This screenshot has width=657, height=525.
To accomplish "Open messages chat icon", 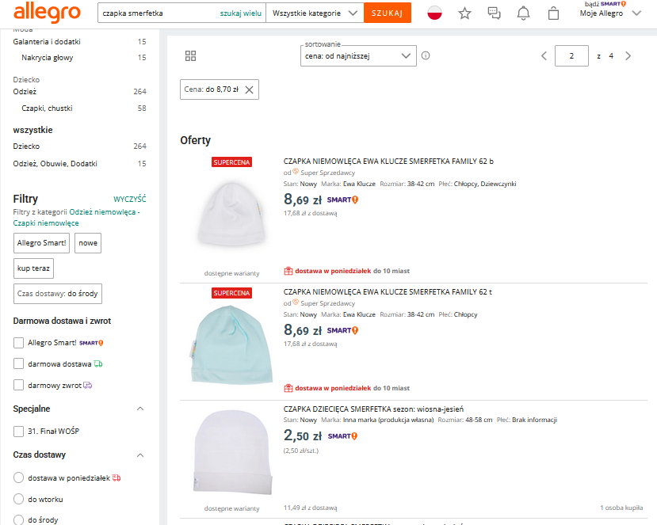I will 494,13.
